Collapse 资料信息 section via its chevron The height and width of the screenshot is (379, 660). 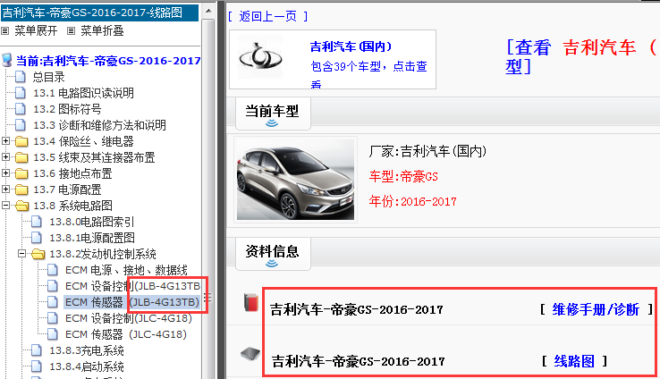tap(272, 264)
